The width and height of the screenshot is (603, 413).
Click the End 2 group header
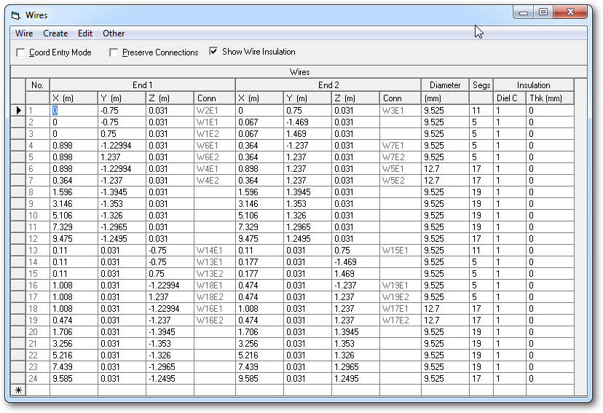pos(328,85)
